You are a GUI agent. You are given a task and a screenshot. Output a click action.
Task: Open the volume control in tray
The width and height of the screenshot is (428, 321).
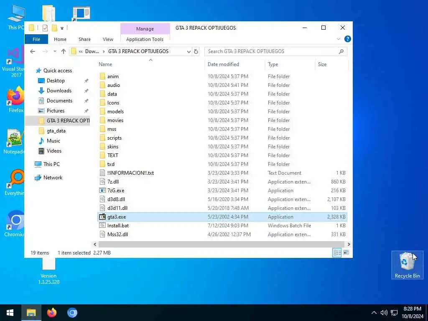coord(384,313)
